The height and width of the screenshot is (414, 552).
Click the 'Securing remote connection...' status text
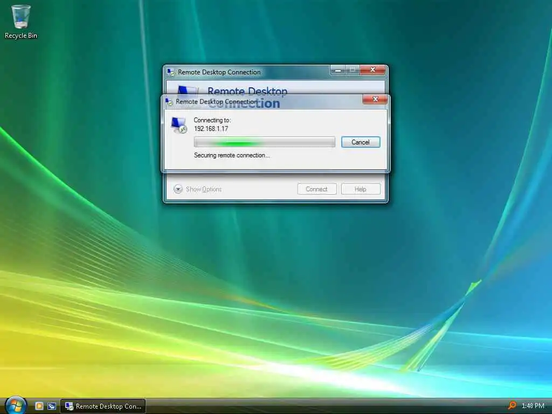(232, 155)
